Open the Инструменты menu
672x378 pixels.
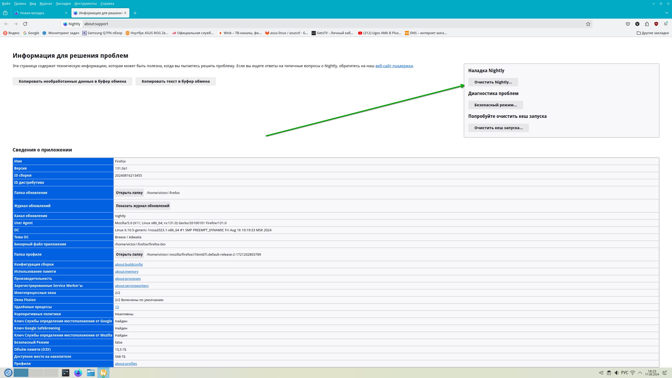[85, 3]
